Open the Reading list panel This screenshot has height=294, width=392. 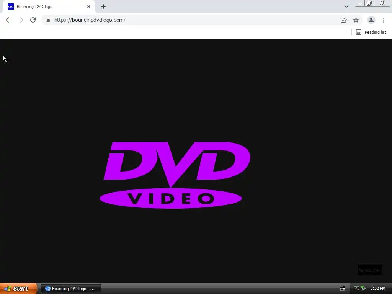click(x=371, y=32)
